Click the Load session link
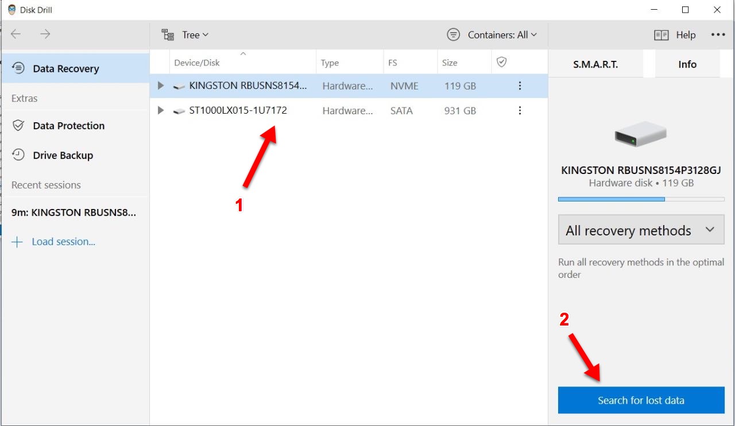This screenshot has height=426, width=735. 63,242
